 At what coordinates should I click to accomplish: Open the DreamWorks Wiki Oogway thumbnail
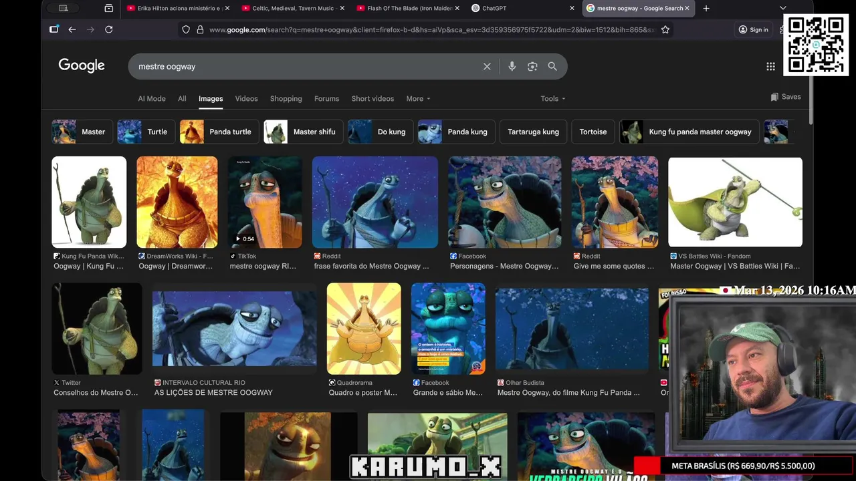[x=177, y=202]
